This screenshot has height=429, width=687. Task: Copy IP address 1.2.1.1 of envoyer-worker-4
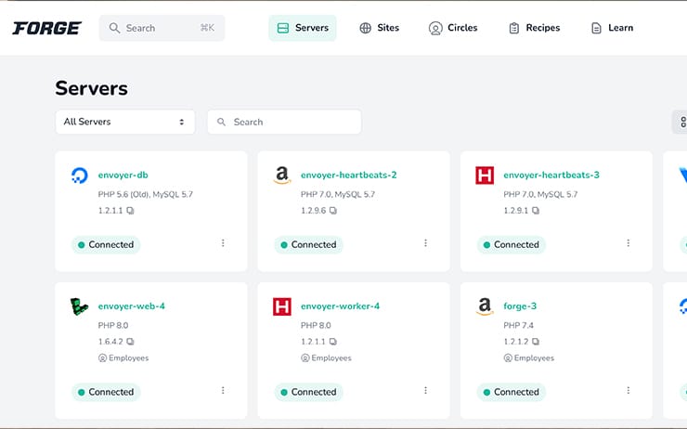[x=333, y=342]
